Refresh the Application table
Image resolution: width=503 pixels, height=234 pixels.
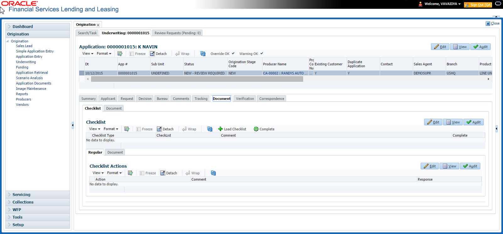(203, 54)
